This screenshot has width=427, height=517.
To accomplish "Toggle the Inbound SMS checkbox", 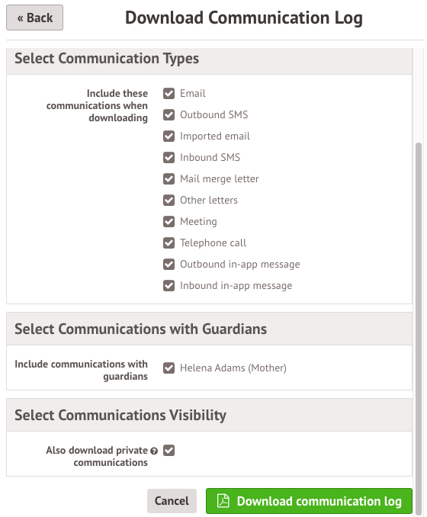I will tap(169, 158).
